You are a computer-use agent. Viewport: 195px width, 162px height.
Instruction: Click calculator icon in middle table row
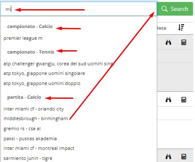click(x=184, y=100)
